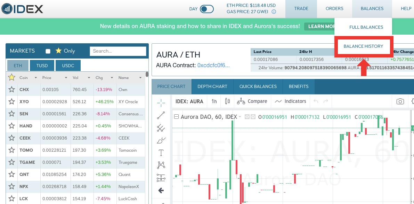414x204 pixels.
Task: Take a chart snapshot with camera icon
Action: [x=400, y=101]
